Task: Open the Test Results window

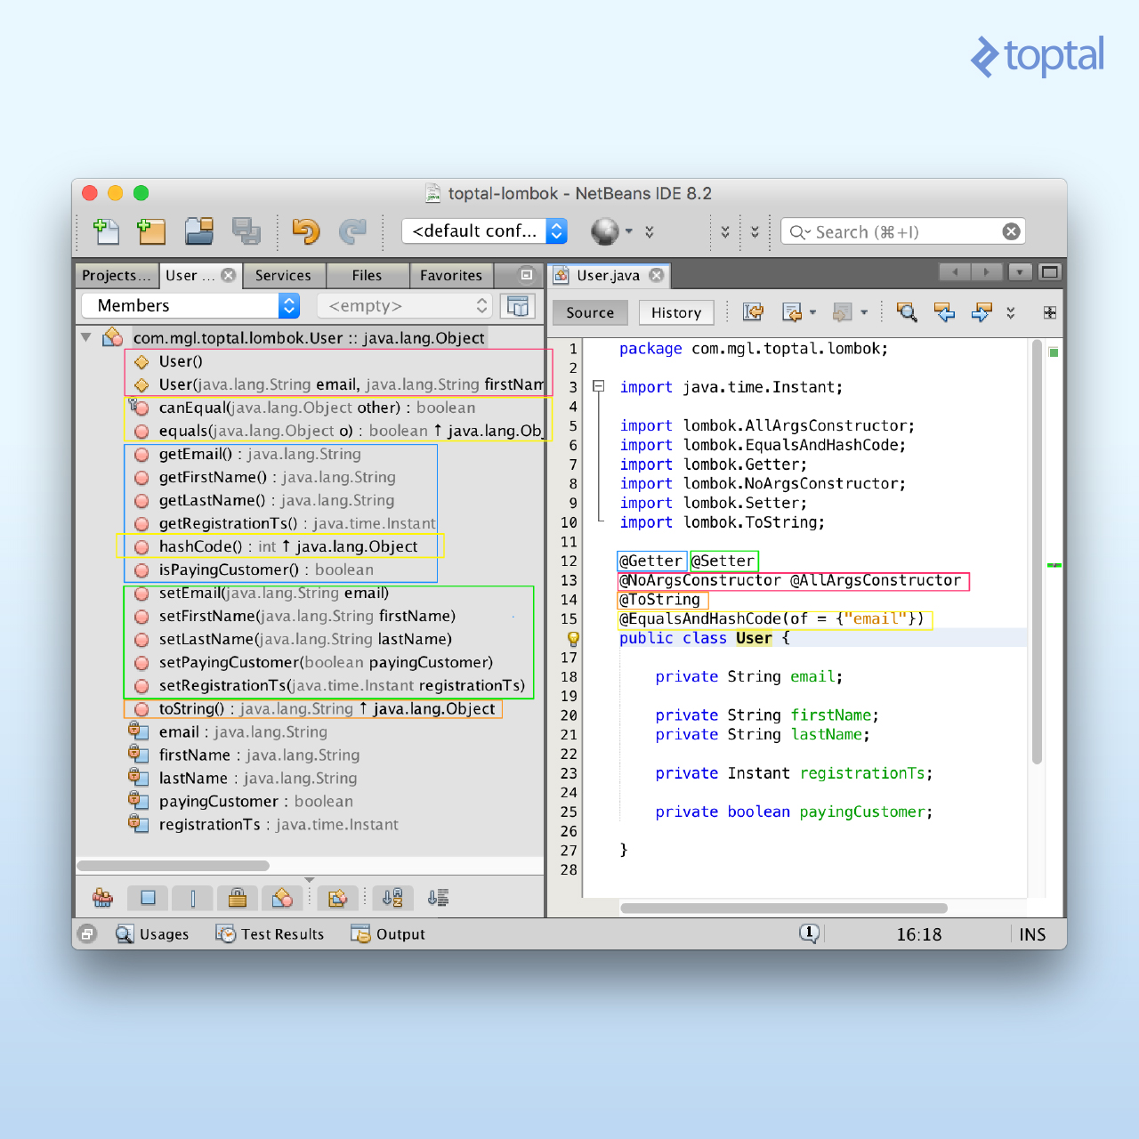Action: [271, 933]
